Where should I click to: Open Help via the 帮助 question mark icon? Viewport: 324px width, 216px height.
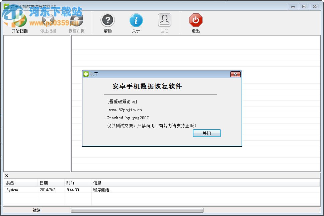[x=107, y=21]
